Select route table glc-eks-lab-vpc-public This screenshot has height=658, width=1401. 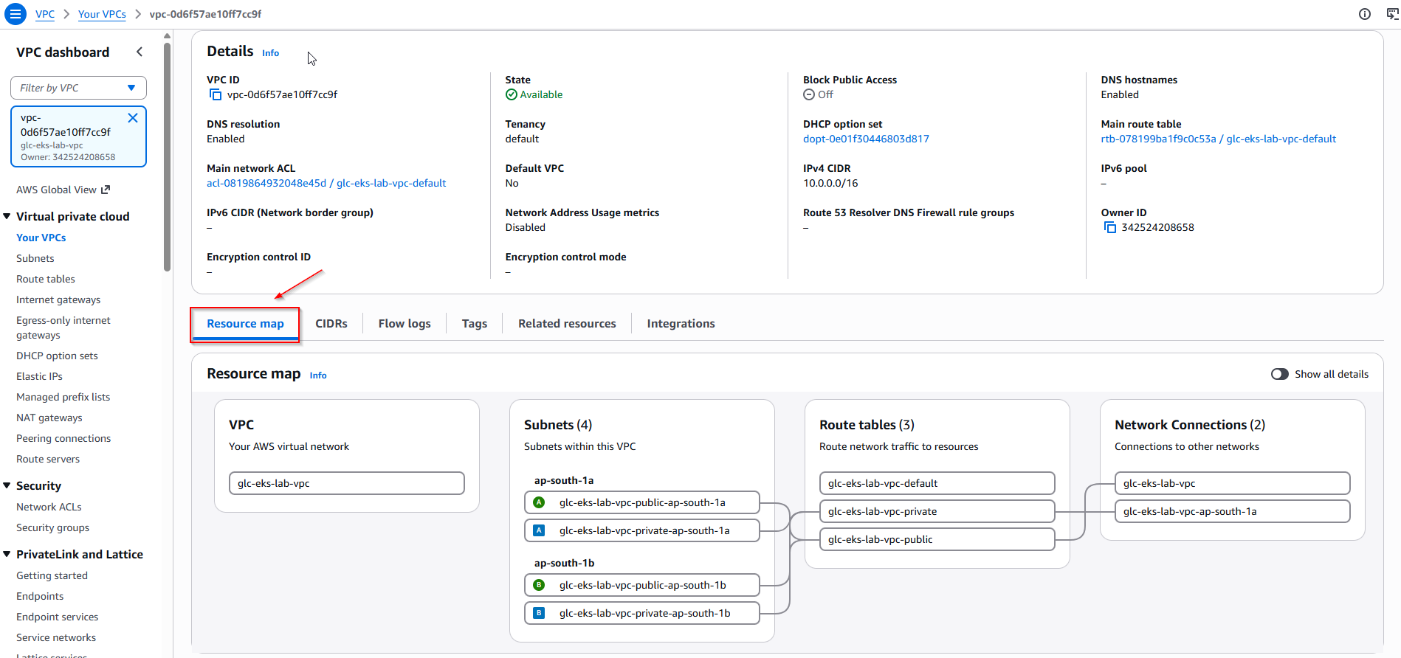(x=937, y=539)
